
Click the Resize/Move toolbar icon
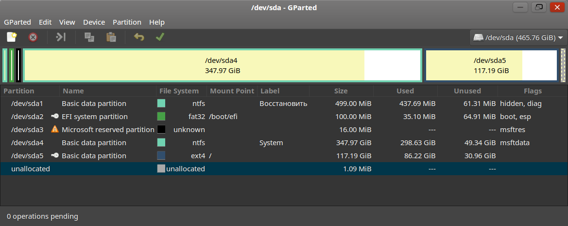61,37
